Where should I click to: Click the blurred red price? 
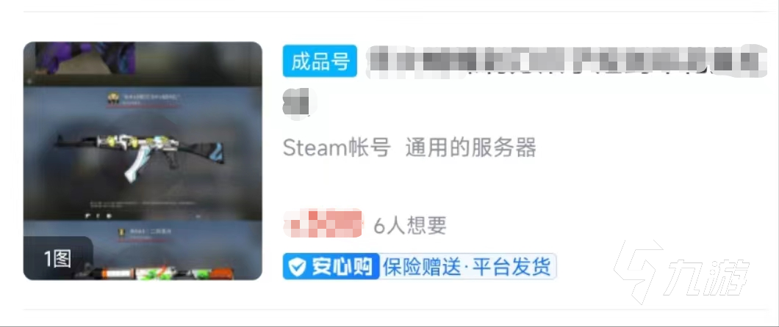[x=323, y=224]
